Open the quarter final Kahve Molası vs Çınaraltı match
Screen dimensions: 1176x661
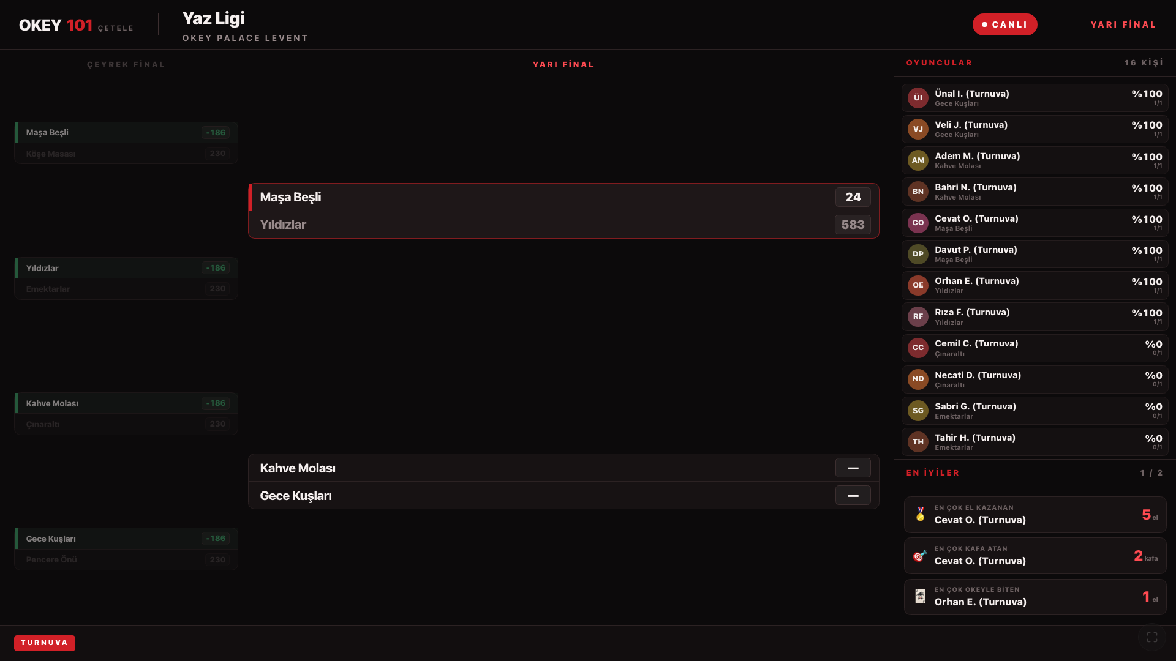click(x=126, y=414)
